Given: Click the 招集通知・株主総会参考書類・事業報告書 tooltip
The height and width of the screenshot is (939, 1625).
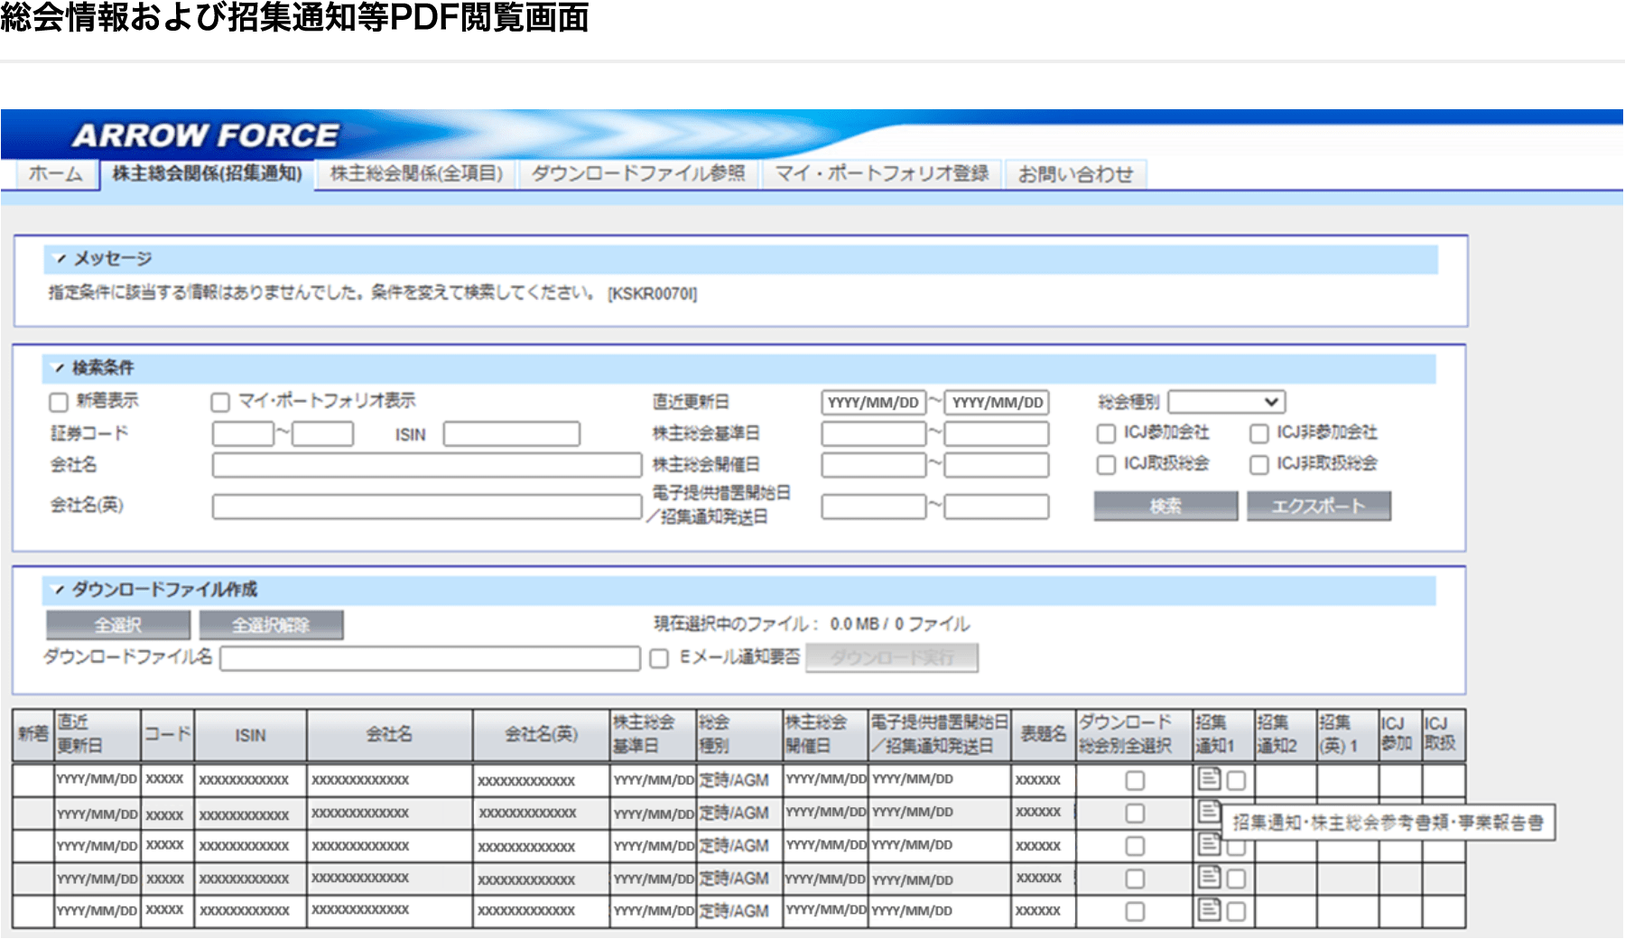Looking at the screenshot, I should (1388, 823).
